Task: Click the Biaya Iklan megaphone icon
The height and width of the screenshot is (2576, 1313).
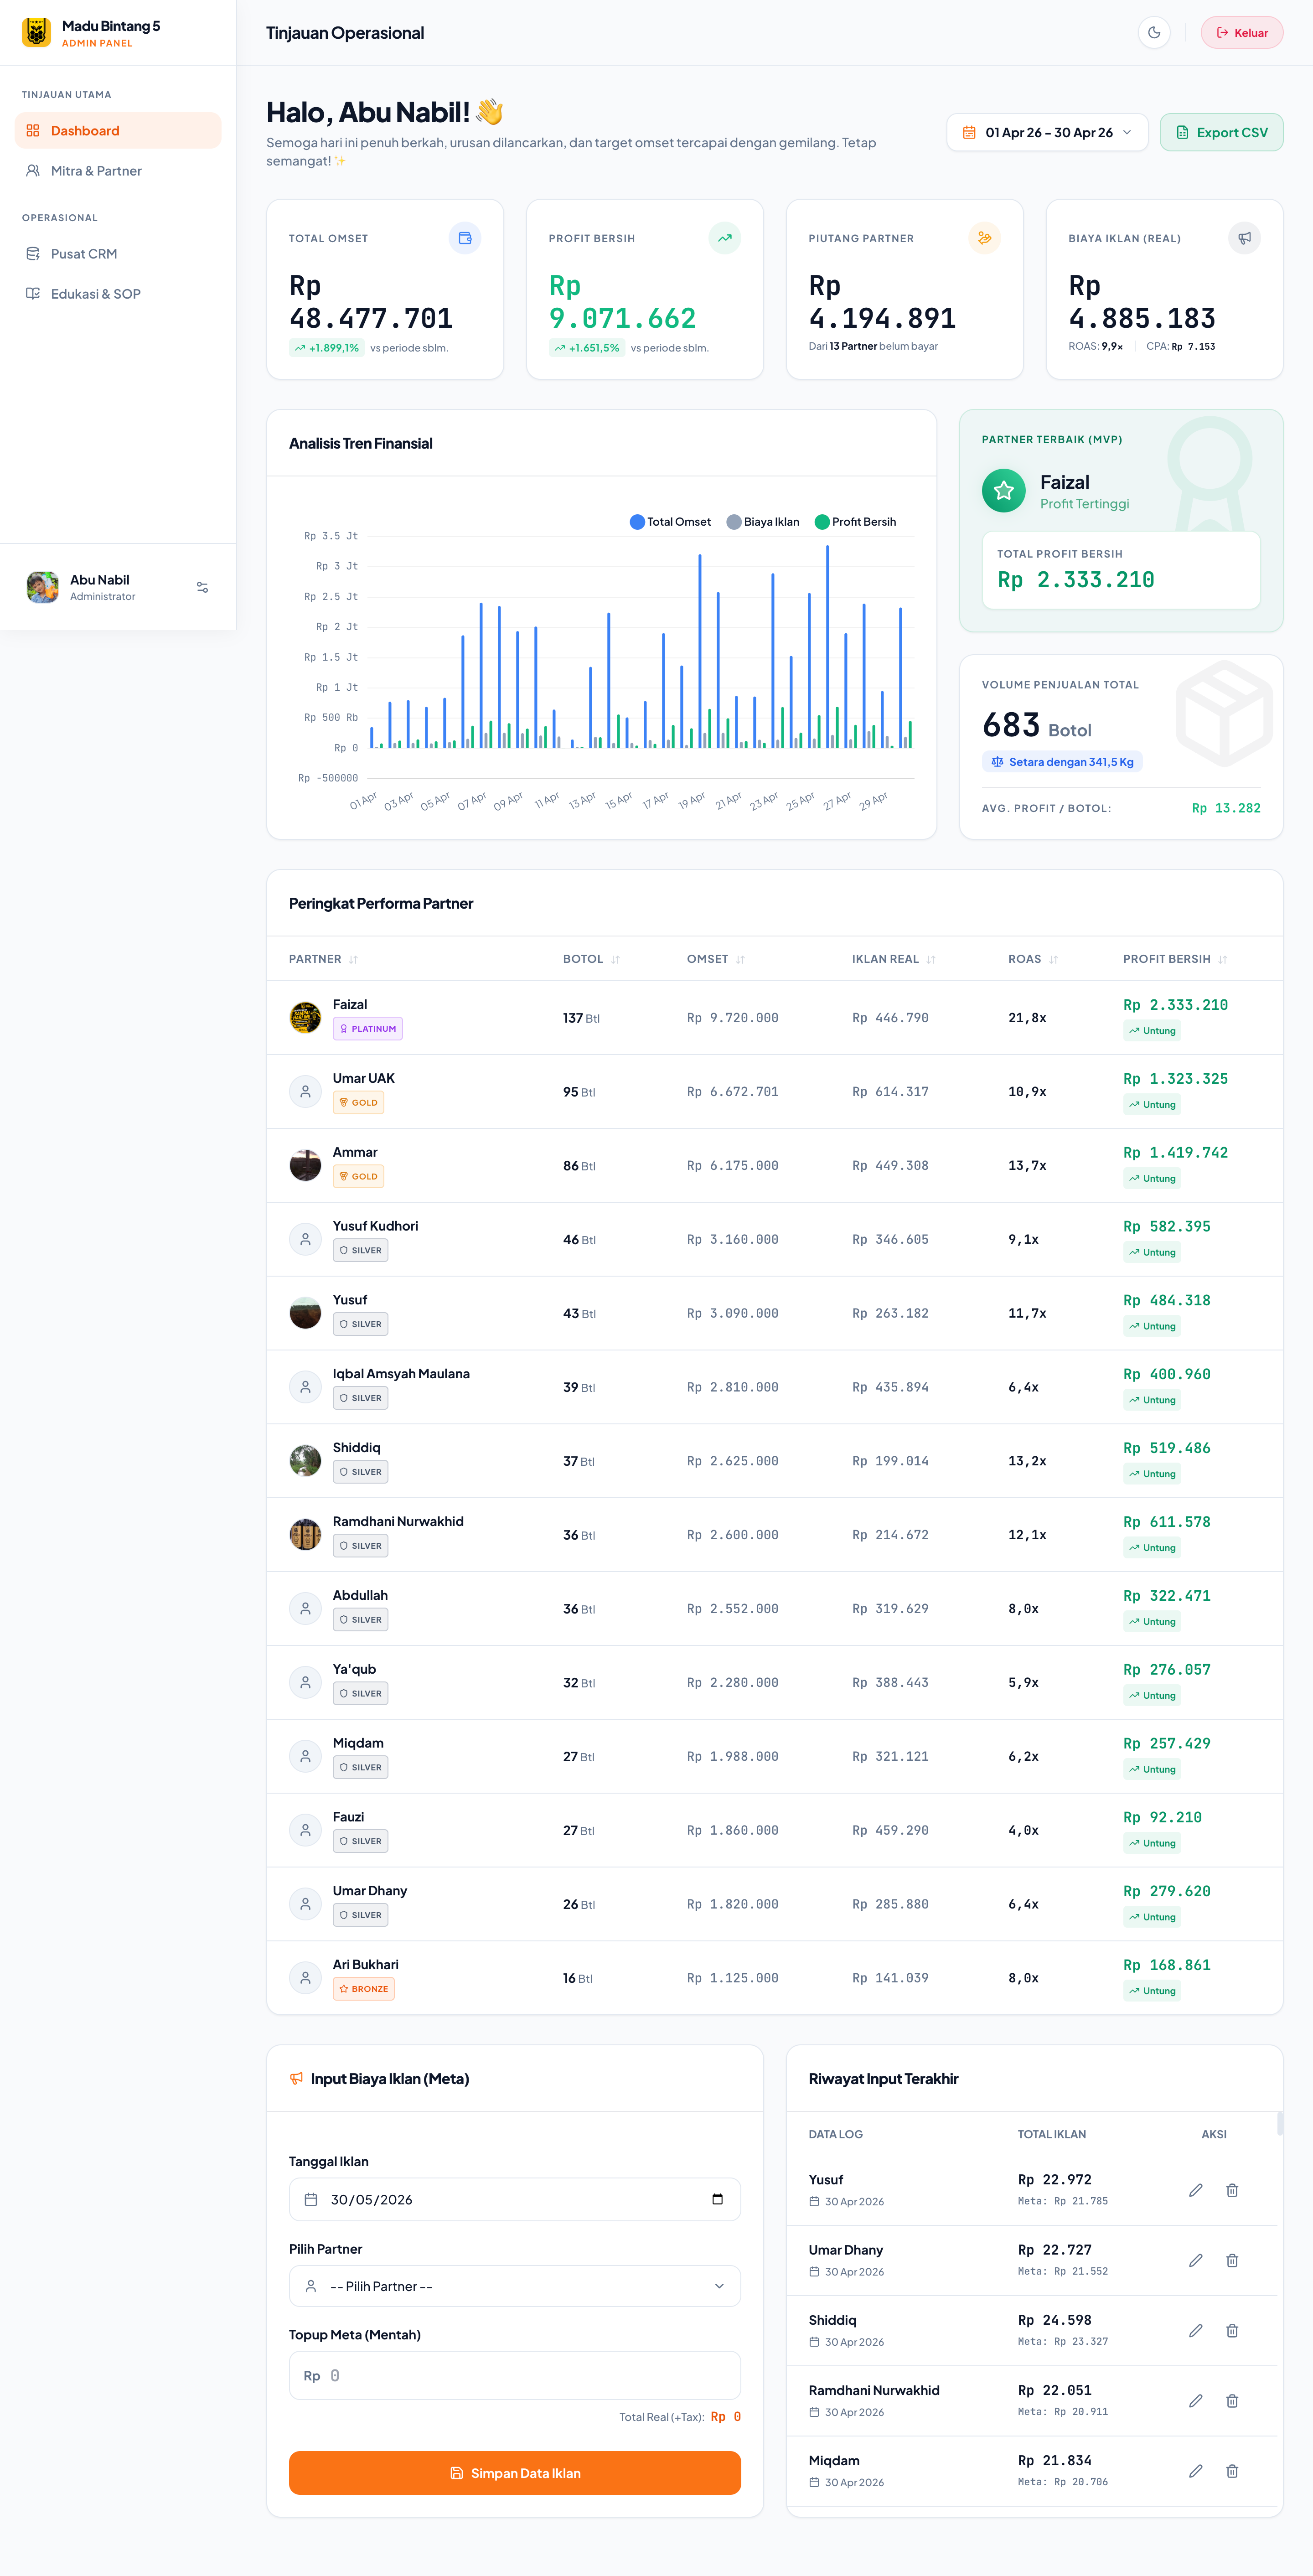Action: click(1245, 238)
